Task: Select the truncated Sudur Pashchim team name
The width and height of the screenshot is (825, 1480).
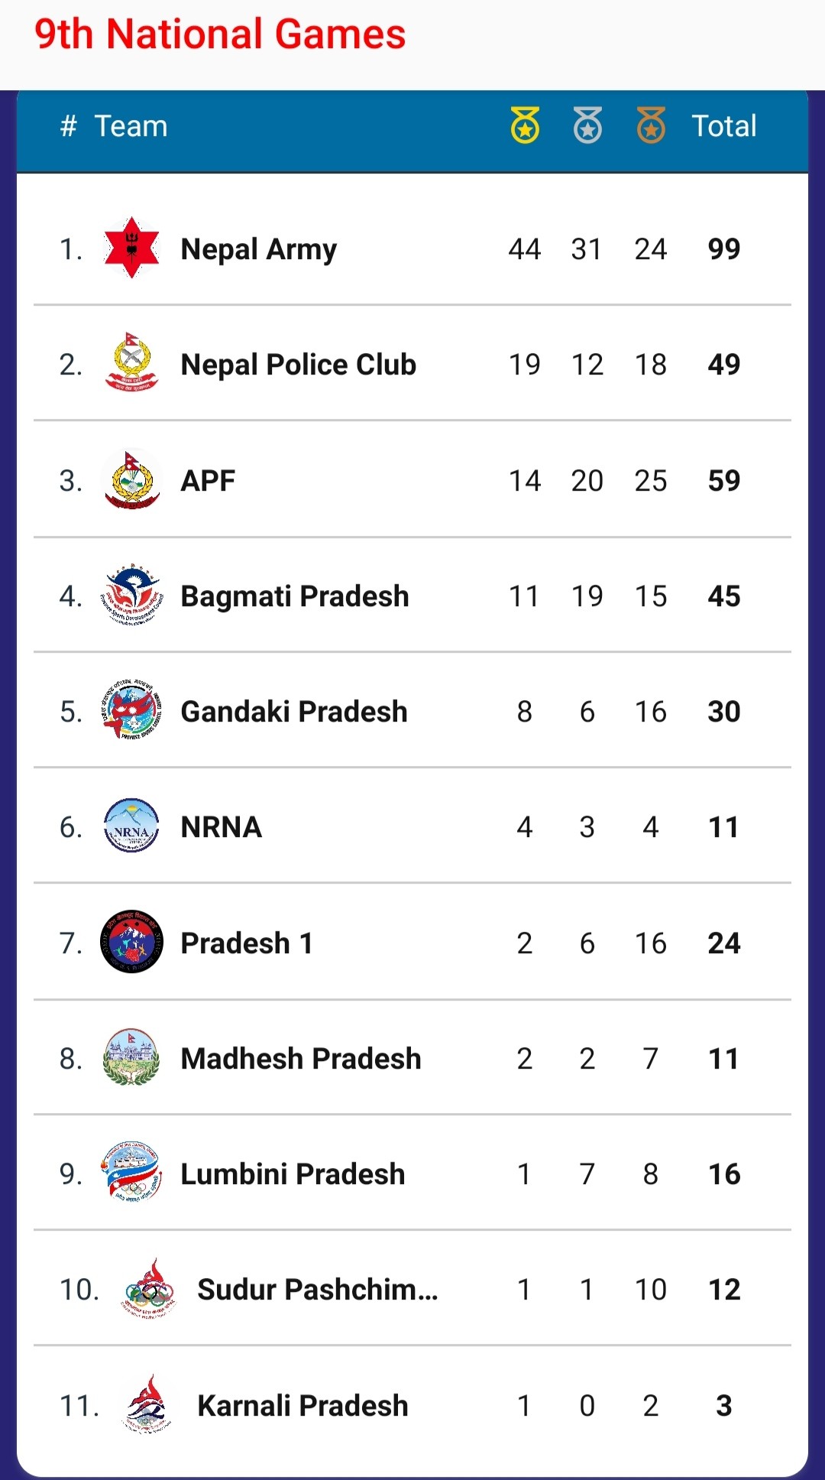Action: (x=318, y=1290)
